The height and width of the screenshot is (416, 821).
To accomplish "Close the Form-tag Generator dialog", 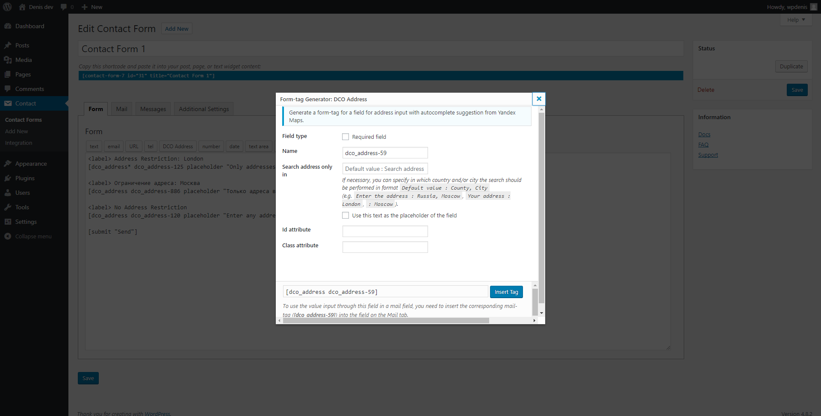I will pos(539,99).
